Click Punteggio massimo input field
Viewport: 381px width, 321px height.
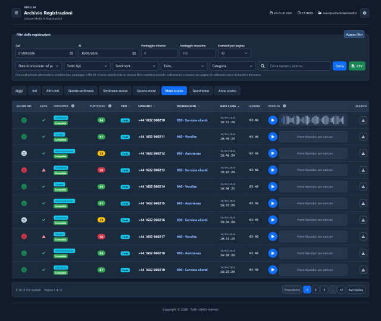(x=198, y=53)
